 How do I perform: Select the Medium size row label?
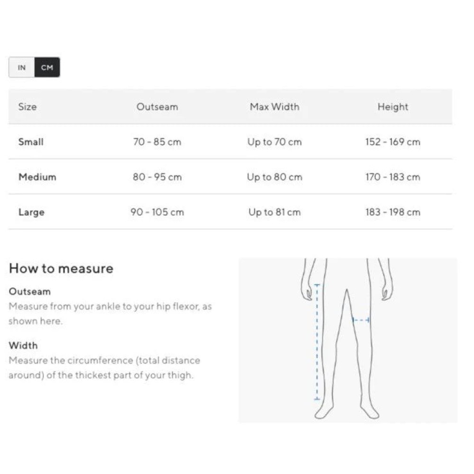click(x=37, y=177)
